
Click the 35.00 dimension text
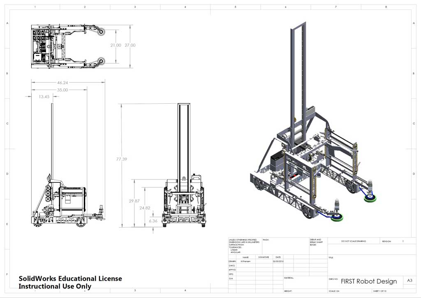pyautogui.click(x=62, y=90)
